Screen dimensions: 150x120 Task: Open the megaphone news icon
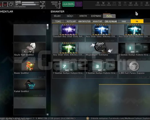131,3
